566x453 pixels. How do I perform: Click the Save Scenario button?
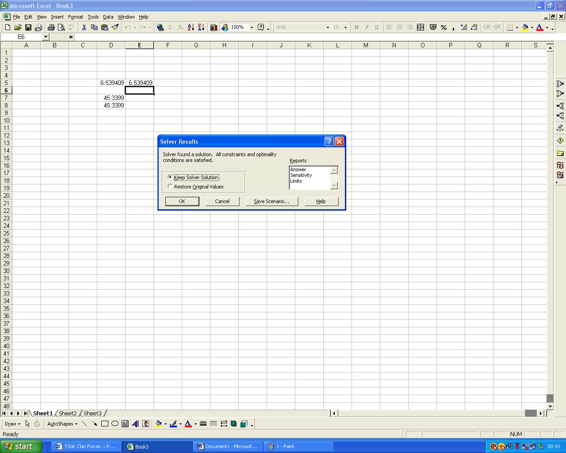tap(272, 201)
